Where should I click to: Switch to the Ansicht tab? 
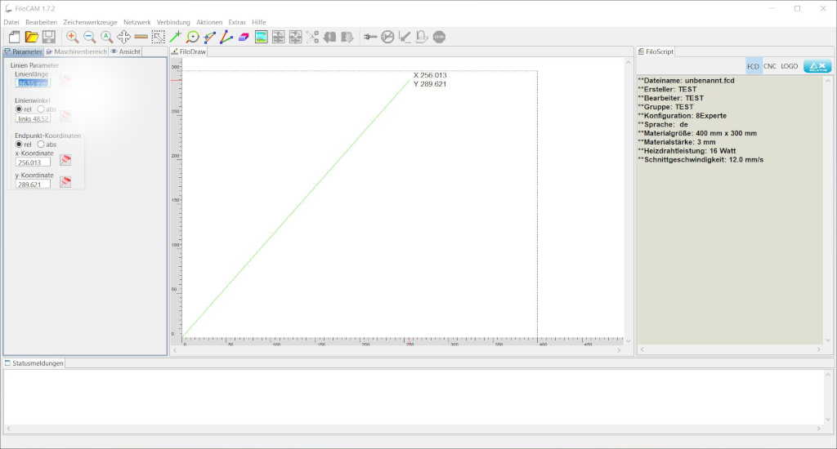(x=125, y=51)
